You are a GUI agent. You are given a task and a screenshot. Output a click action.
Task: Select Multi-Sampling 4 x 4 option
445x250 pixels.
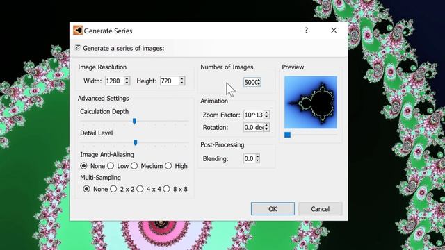140,189
